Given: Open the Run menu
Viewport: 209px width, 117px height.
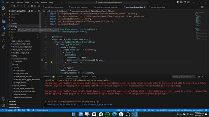Looking at the screenshot, I should coord(37,2).
